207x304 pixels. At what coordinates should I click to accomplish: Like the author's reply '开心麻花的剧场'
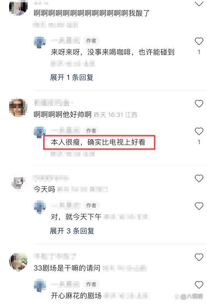pyautogui.click(x=199, y=285)
